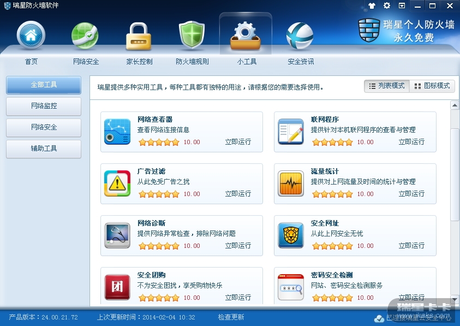The height and width of the screenshot is (326, 460).
Task: Run 广告过滤 via 立即运行
Action: click(x=238, y=194)
